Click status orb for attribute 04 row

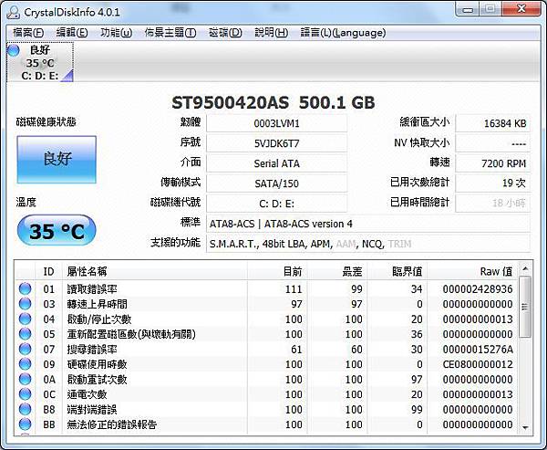(x=25, y=319)
